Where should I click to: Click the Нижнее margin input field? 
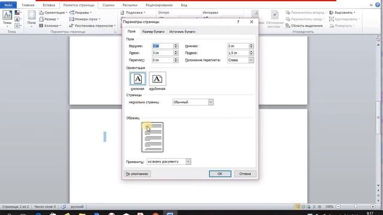click(238, 46)
